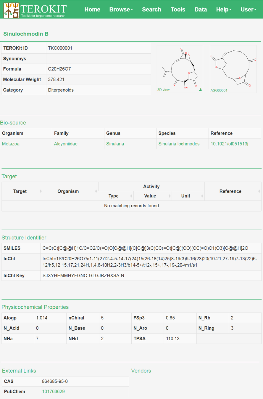This screenshot has height=399, width=263.
Task: Click the TEROKIT logo icon
Action: pyautogui.click(x=11, y=10)
